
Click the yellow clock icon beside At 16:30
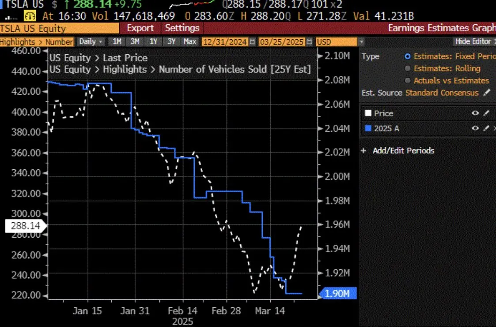pyautogui.click(x=30, y=16)
